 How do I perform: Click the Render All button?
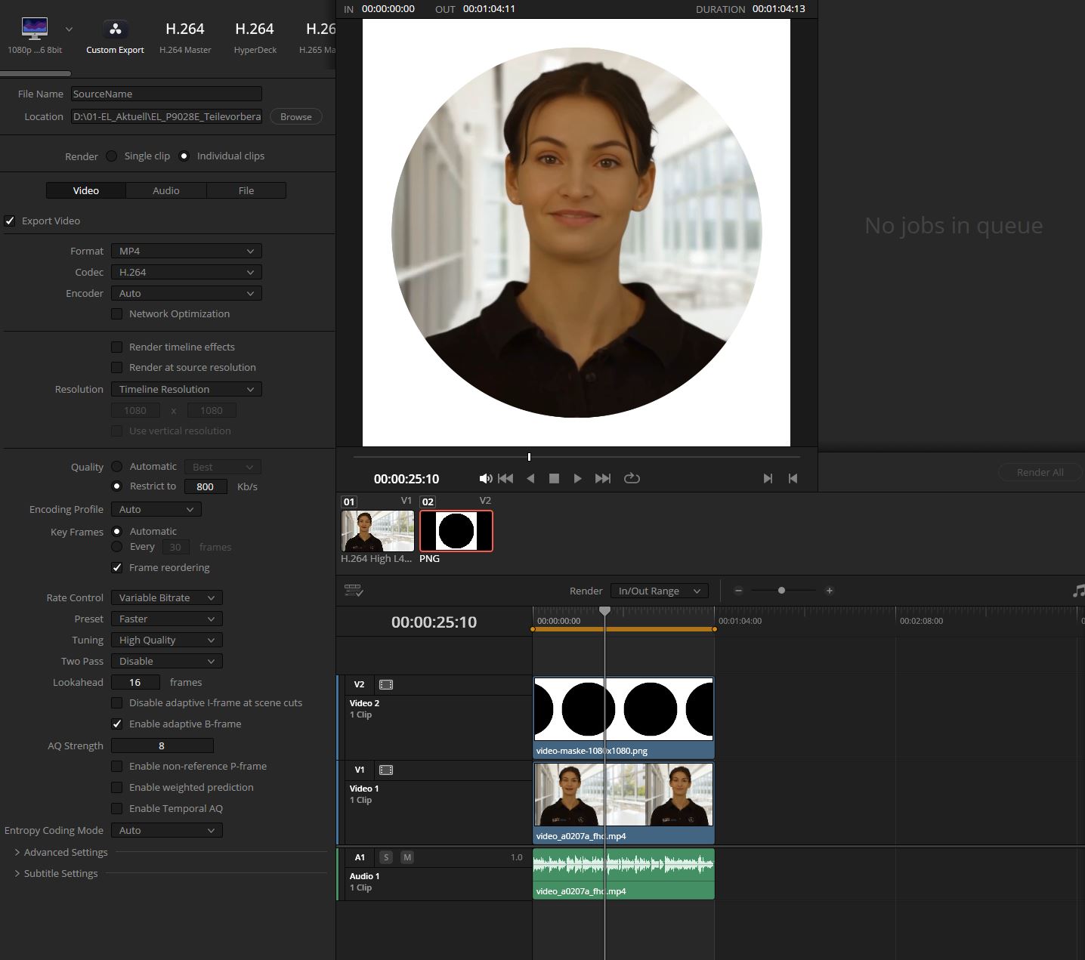(1040, 471)
